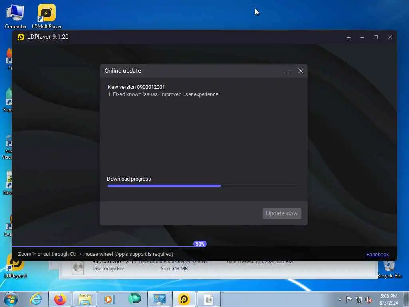Click the green globe taskbar icon
This screenshot has height=307, width=409.
click(134, 299)
